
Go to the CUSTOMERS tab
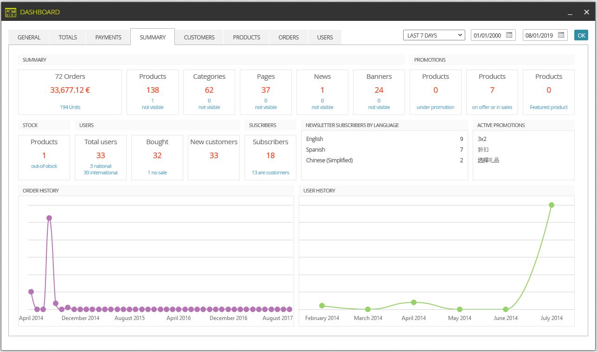pos(199,37)
